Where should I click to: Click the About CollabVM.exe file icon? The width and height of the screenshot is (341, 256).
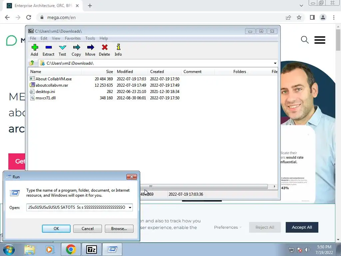[x=32, y=79]
